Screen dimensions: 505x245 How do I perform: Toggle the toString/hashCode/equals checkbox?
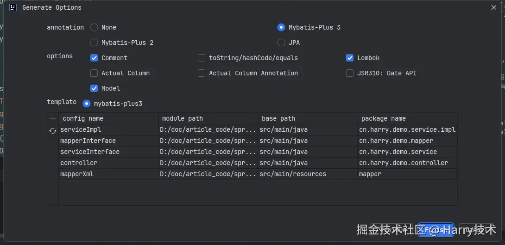[x=202, y=58]
